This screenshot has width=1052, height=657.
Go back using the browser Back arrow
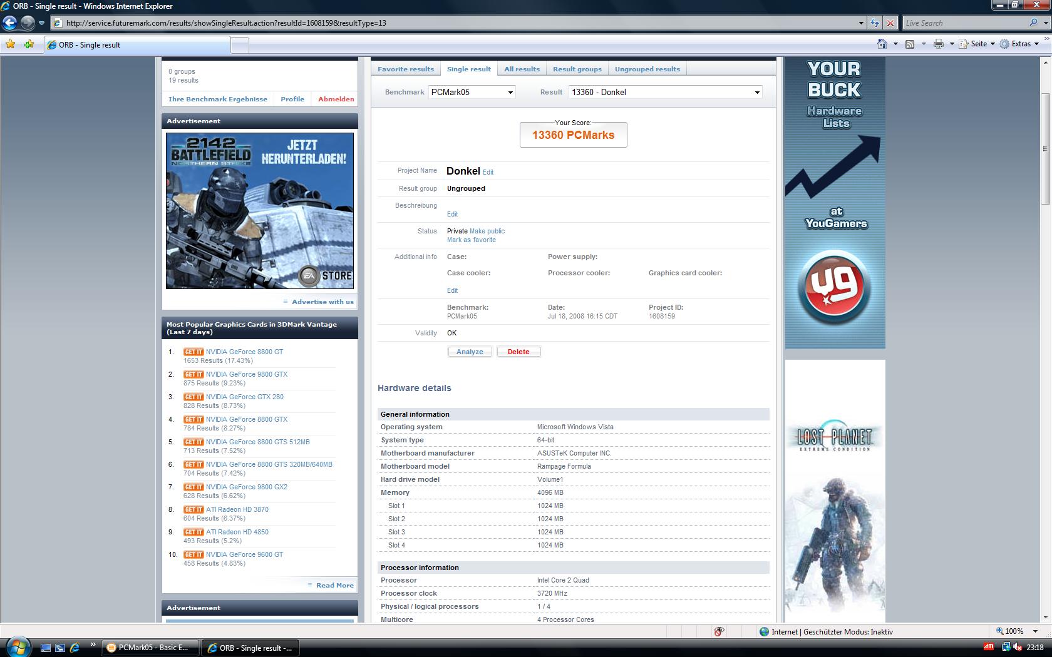[x=9, y=23]
